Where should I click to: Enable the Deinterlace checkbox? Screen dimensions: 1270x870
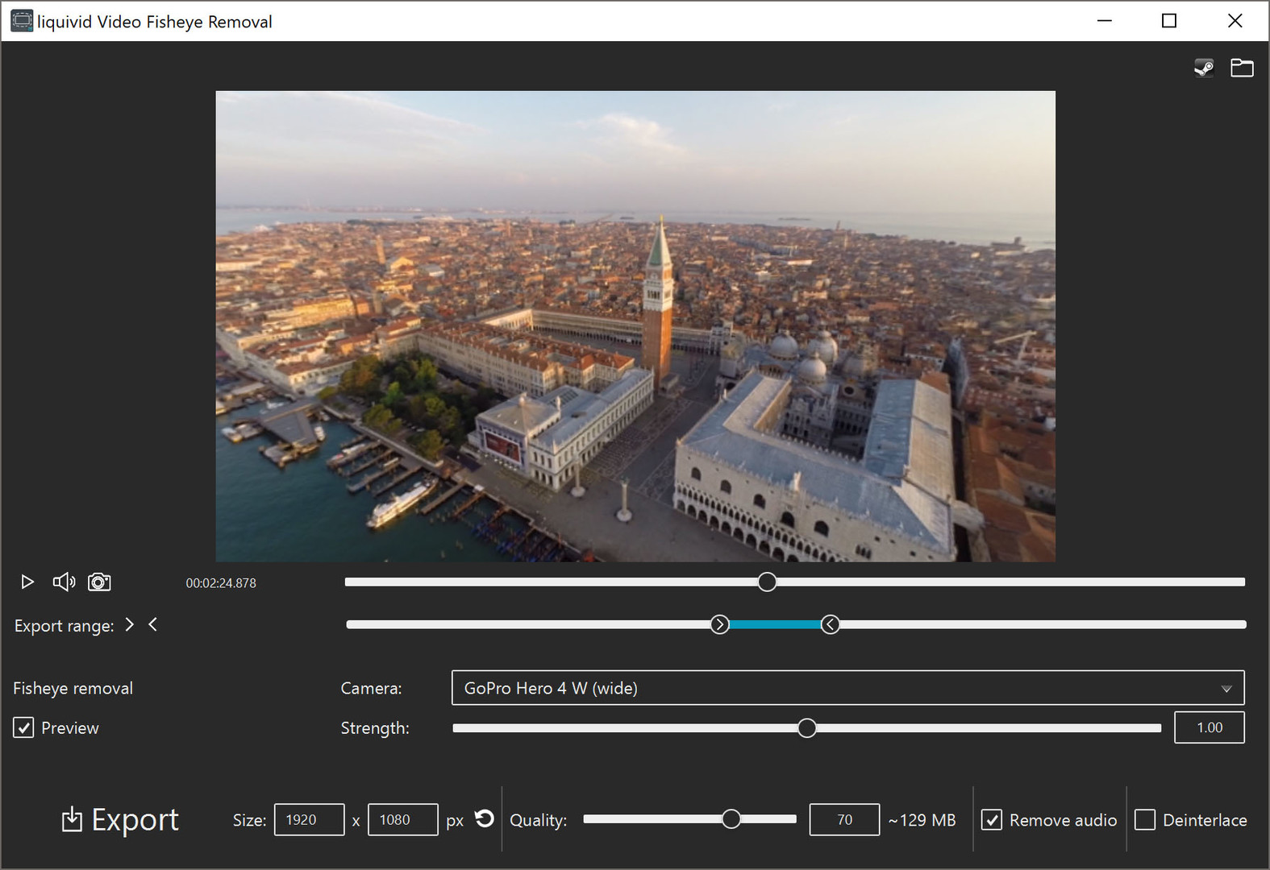pos(1145,819)
